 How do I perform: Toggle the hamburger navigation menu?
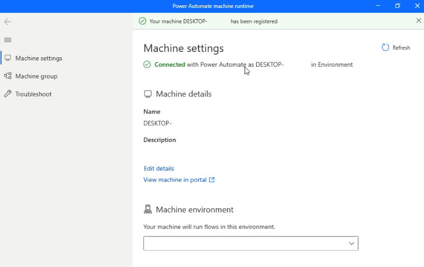[x=7, y=40]
